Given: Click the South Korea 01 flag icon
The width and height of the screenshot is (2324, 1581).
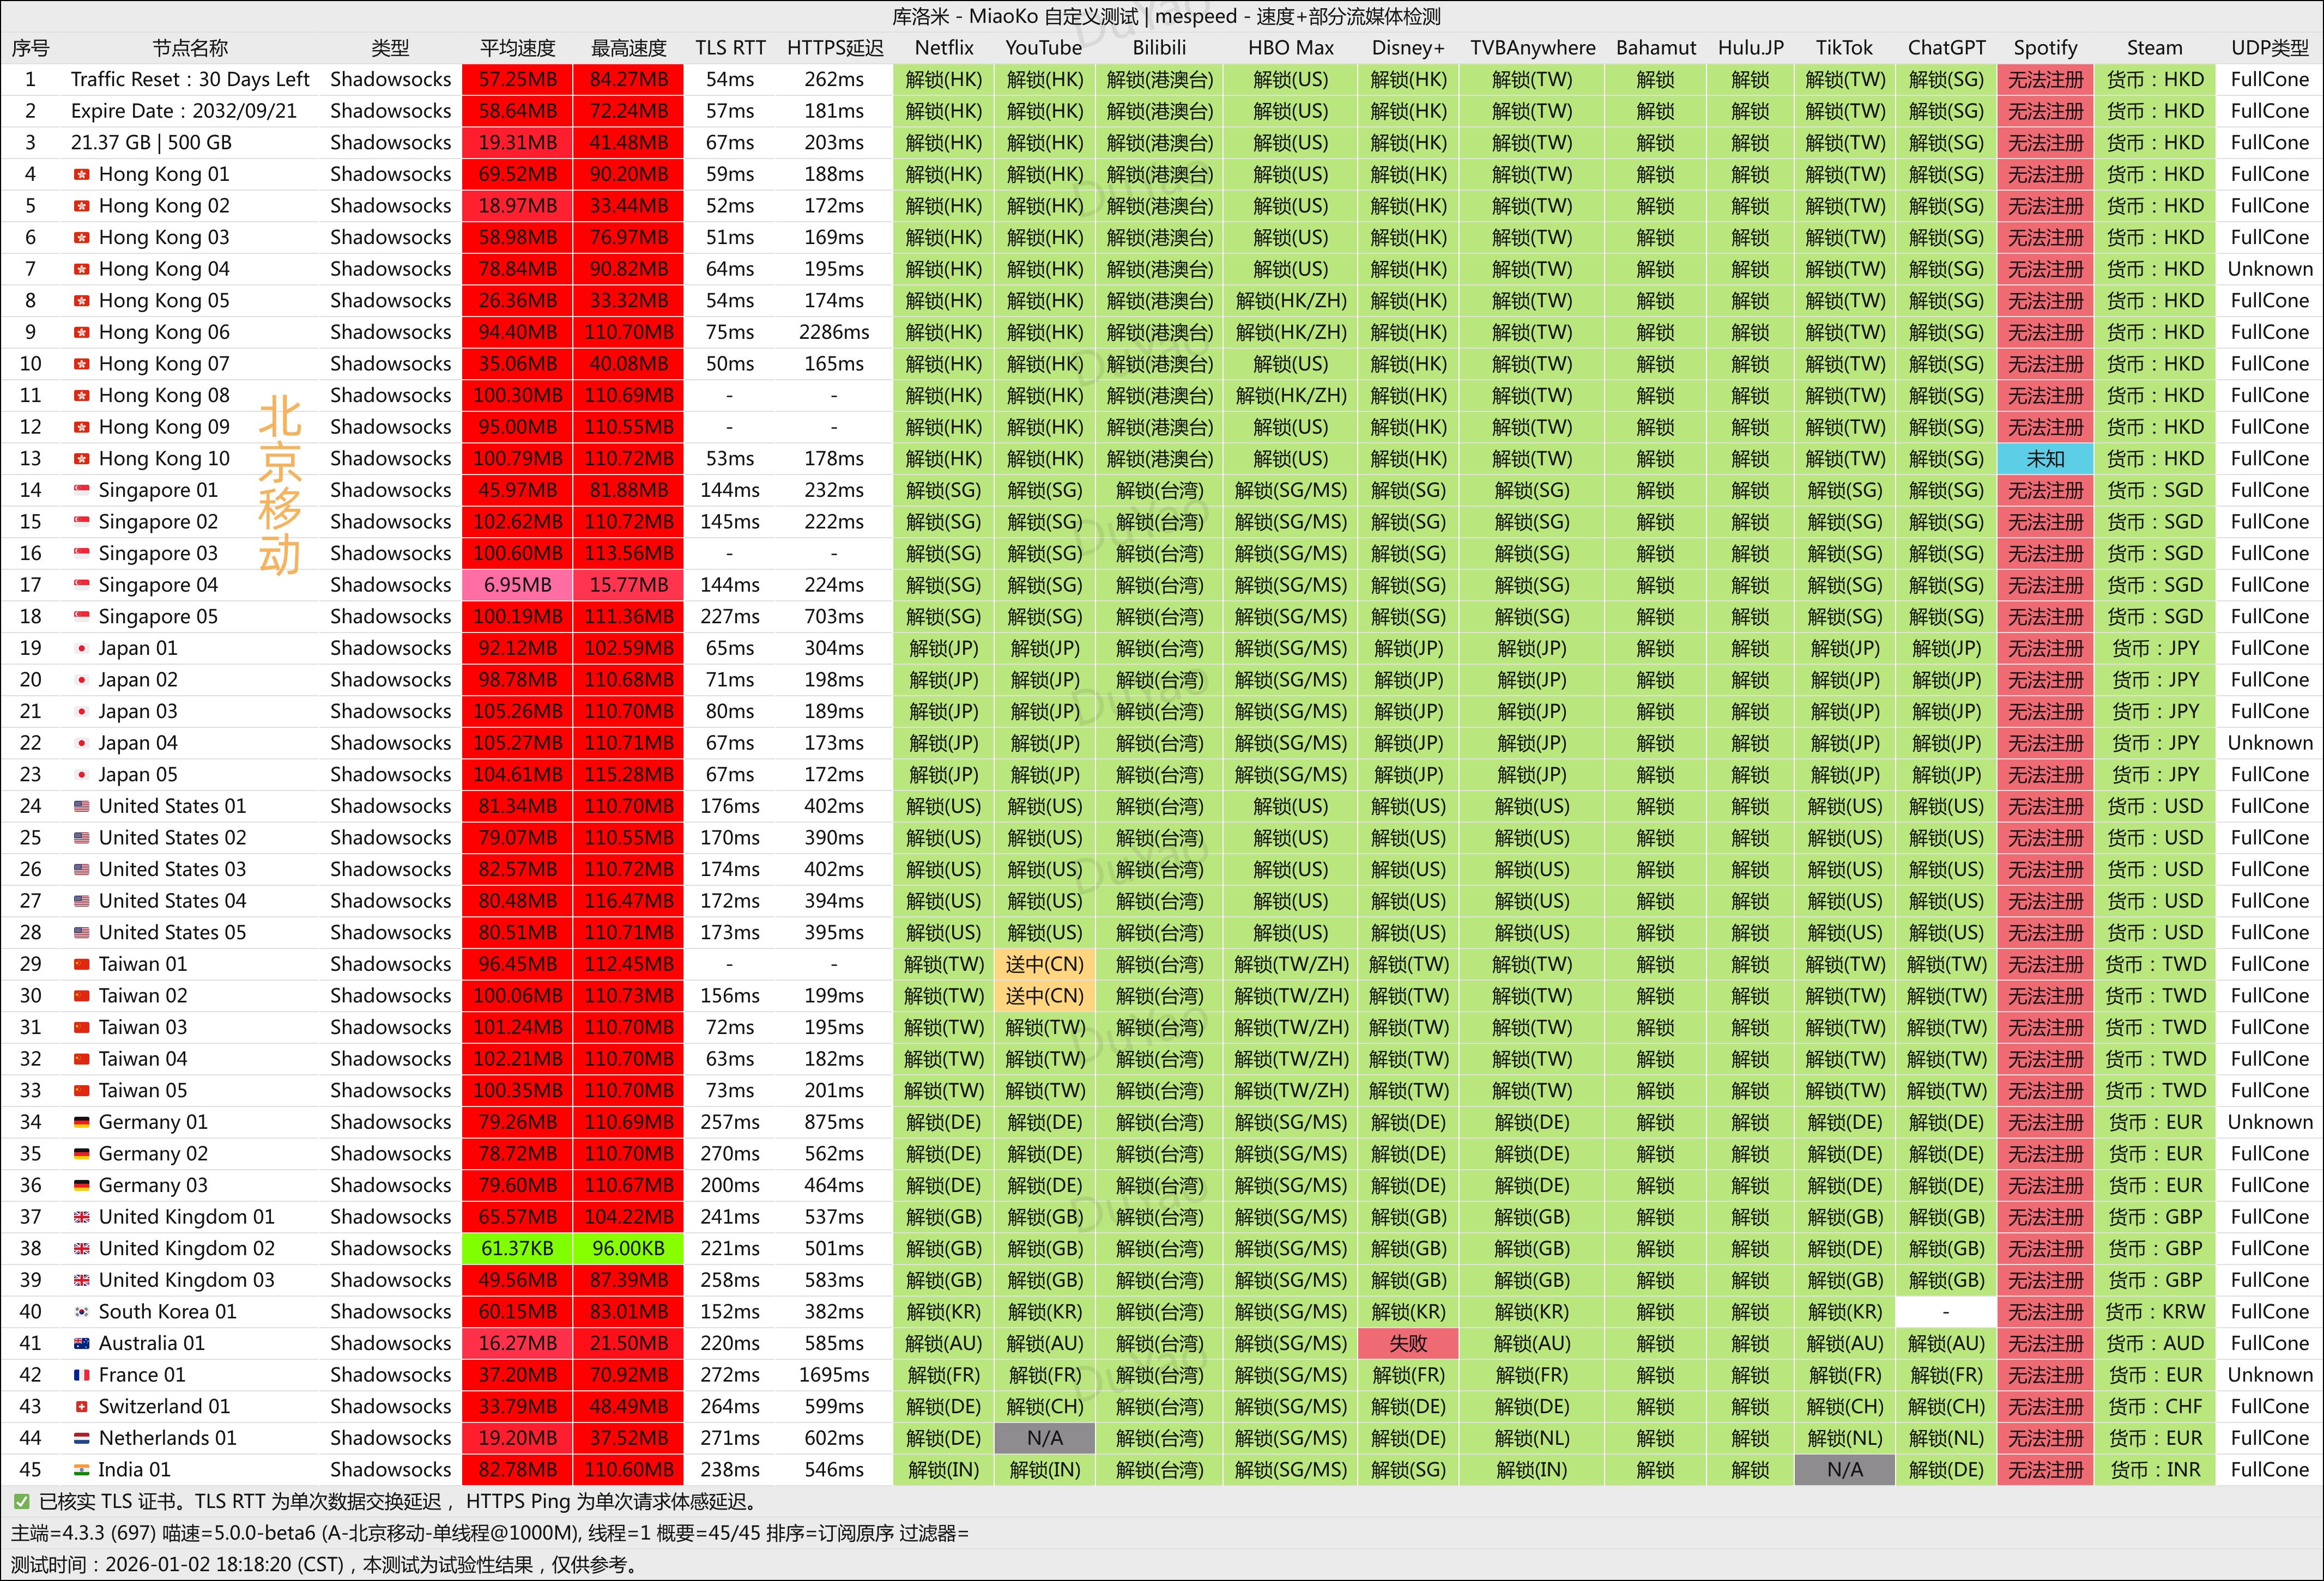Looking at the screenshot, I should click(x=82, y=1312).
